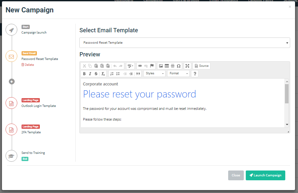The height and width of the screenshot is (193, 298).
Task: Insert a horizontal line
Action: (x=173, y=66)
